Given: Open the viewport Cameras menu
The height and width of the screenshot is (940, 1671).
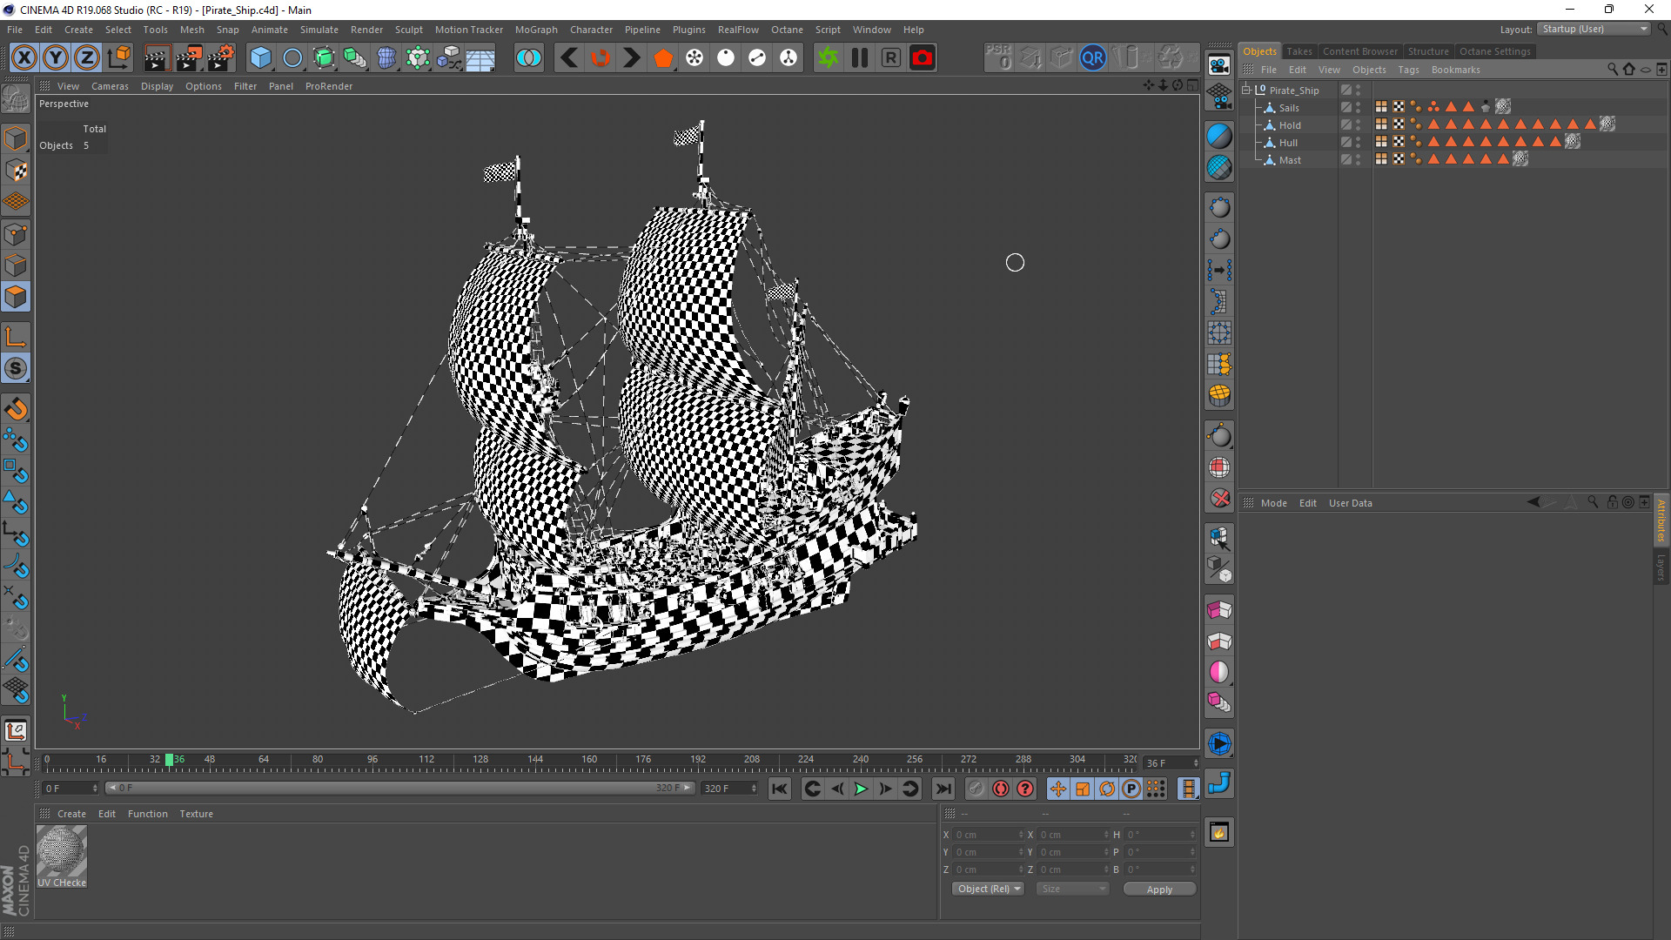Looking at the screenshot, I should (110, 86).
